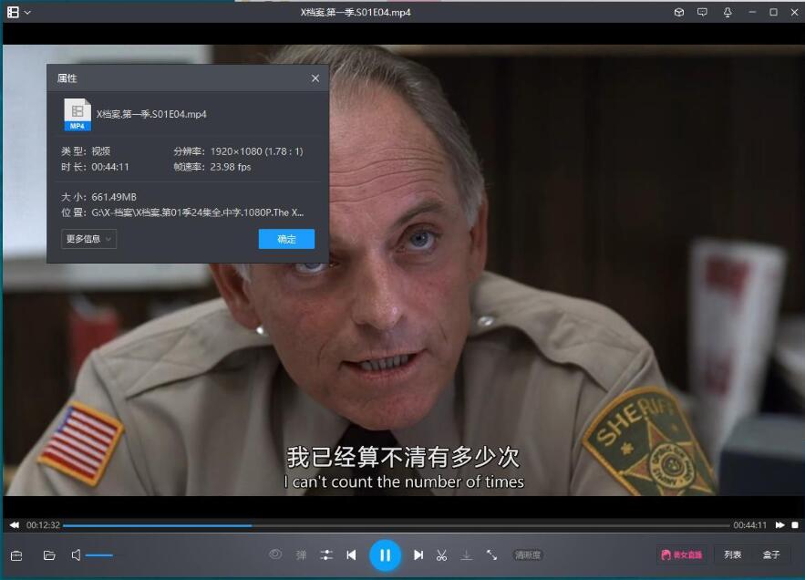Open the playback settings sliders icon
The height and width of the screenshot is (580, 805).
click(x=326, y=554)
